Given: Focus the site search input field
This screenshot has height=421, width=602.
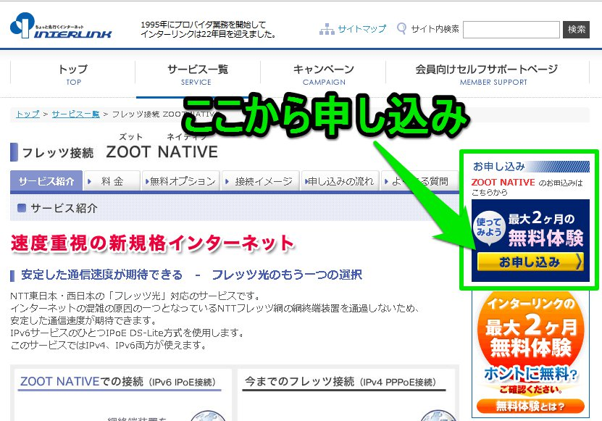Looking at the screenshot, I should (x=511, y=30).
